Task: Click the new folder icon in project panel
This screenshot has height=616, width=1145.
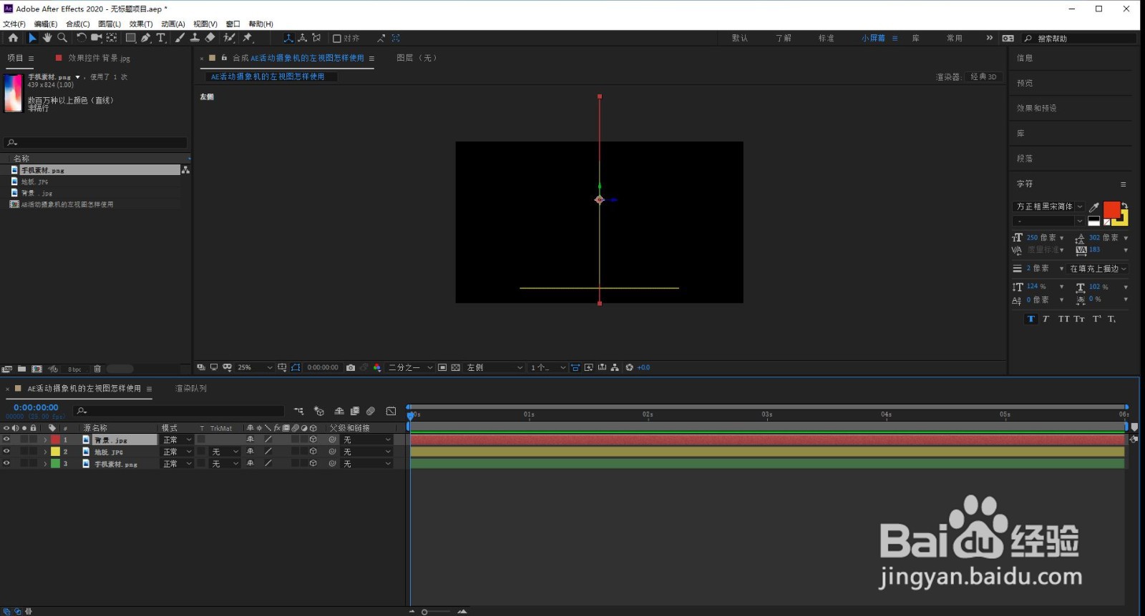Action: click(x=22, y=369)
